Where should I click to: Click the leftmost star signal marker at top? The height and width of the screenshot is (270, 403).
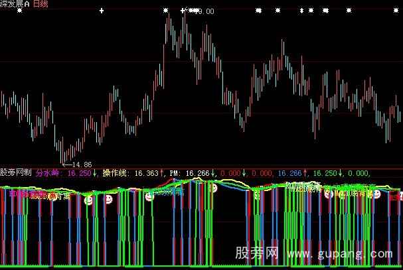pos(20,11)
